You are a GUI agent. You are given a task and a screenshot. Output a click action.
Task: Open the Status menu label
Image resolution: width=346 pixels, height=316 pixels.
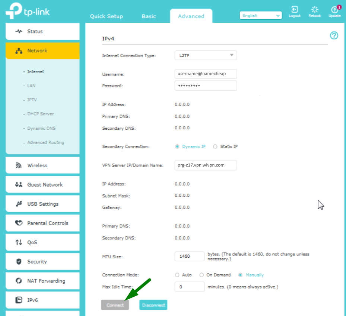(35, 32)
